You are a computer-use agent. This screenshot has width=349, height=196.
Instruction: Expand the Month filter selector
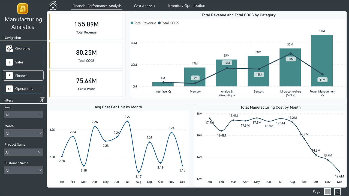point(23,133)
